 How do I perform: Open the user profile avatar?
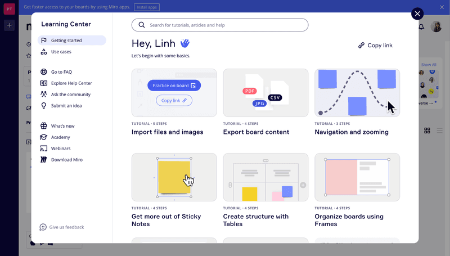(436, 26)
